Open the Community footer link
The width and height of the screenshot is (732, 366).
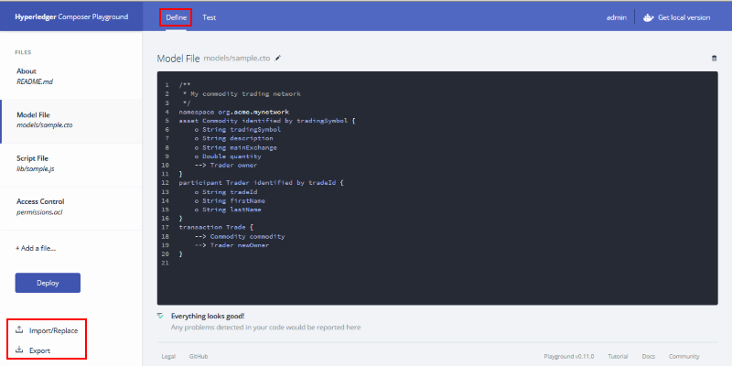(x=684, y=356)
